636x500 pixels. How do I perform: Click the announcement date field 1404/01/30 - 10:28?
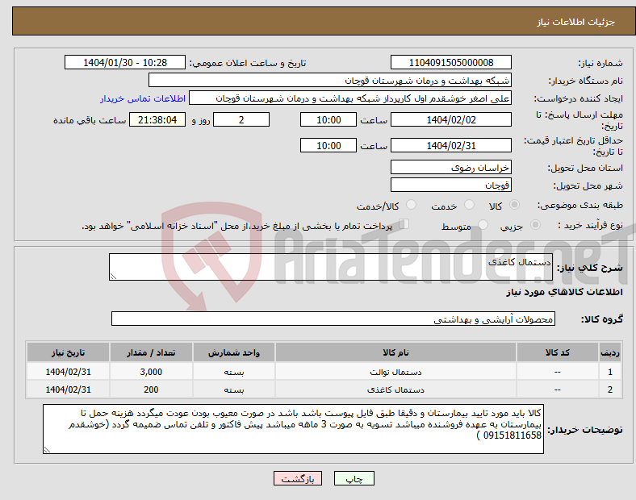[125, 63]
